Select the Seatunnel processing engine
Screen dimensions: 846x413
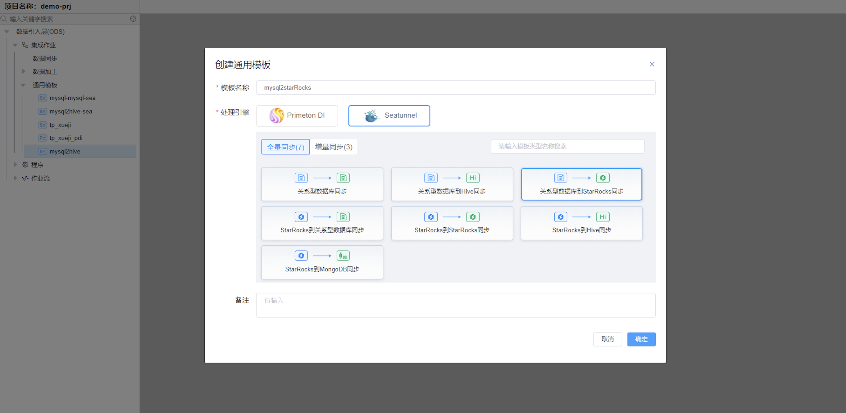click(x=389, y=116)
